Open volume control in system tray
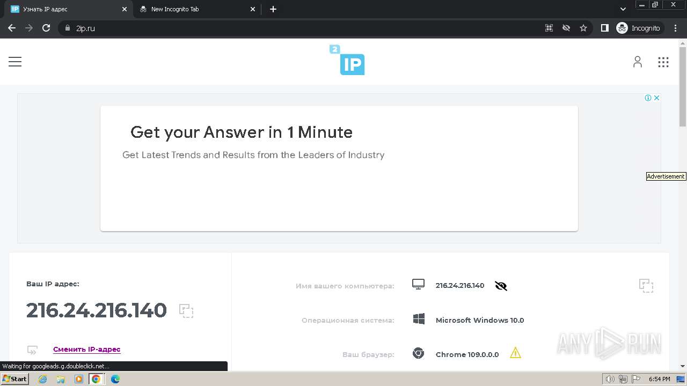 click(x=610, y=380)
